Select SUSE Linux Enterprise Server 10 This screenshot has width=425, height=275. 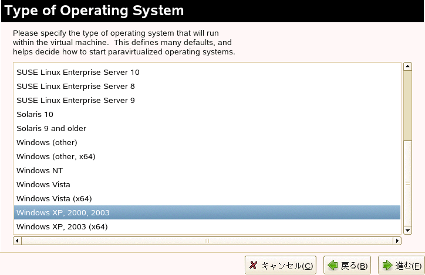pyautogui.click(x=207, y=73)
